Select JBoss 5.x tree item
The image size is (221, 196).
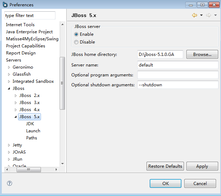[x=29, y=117]
